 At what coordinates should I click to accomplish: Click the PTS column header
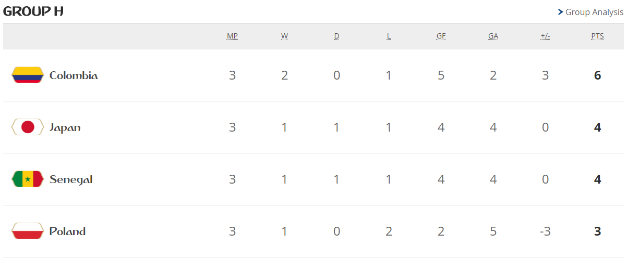tap(597, 36)
